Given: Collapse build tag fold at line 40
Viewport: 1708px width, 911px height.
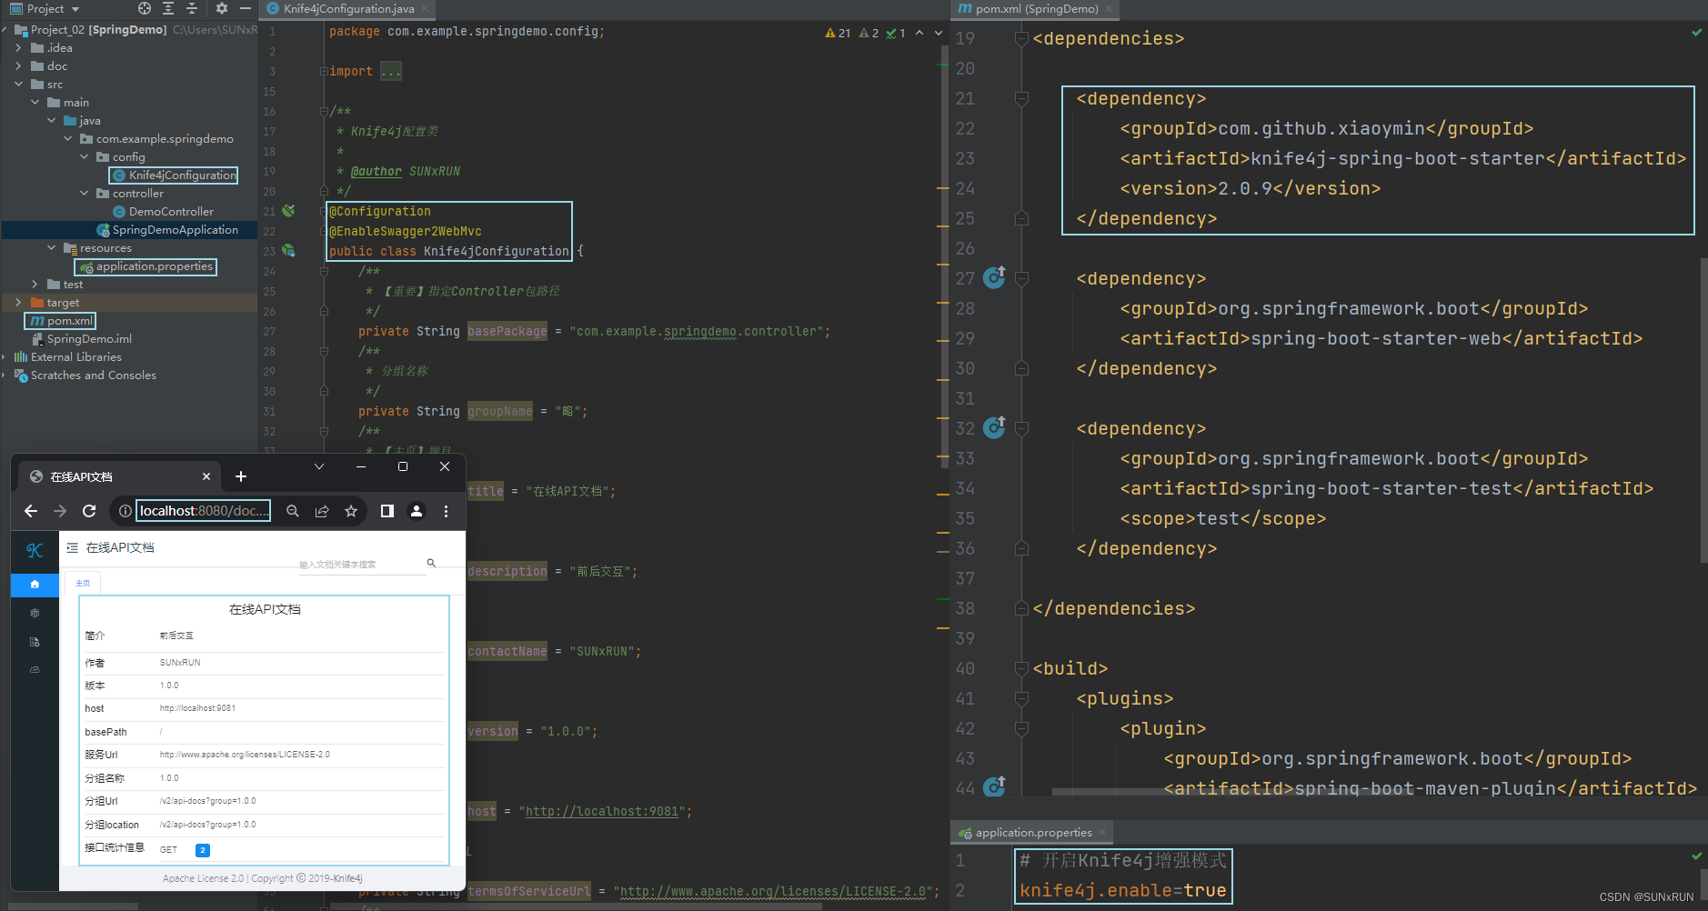Looking at the screenshot, I should (x=1021, y=669).
